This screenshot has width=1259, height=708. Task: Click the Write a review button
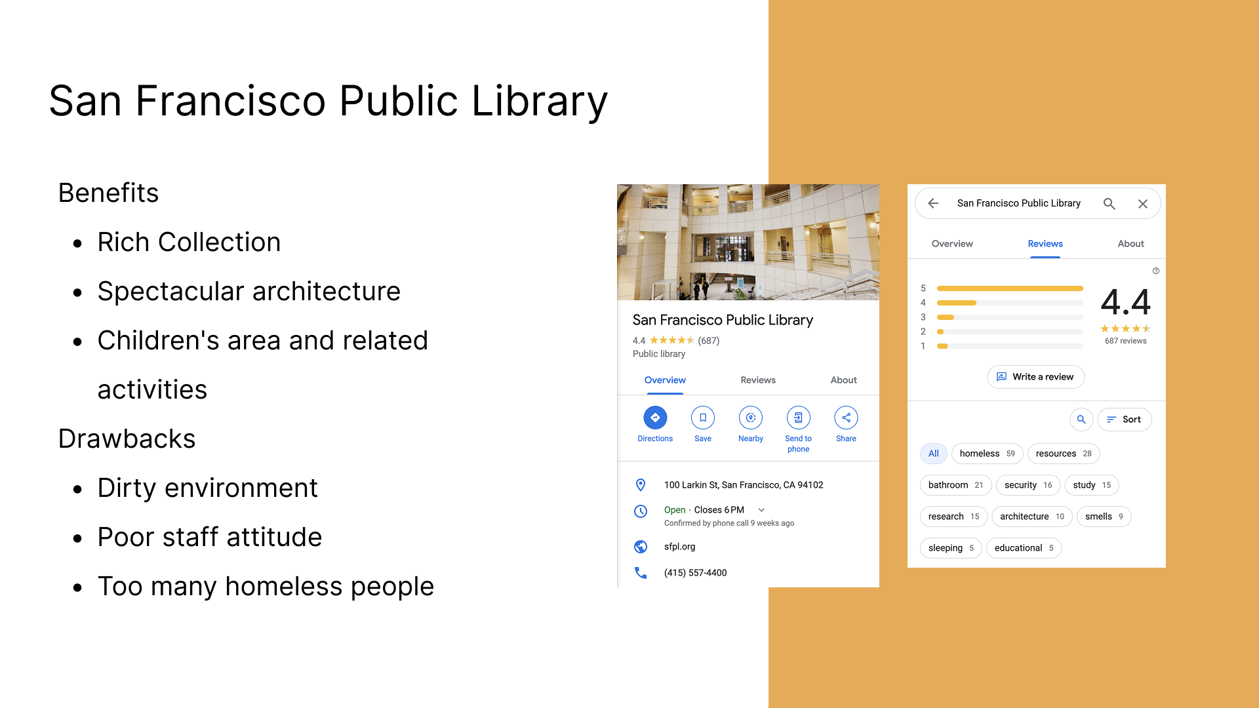1036,377
